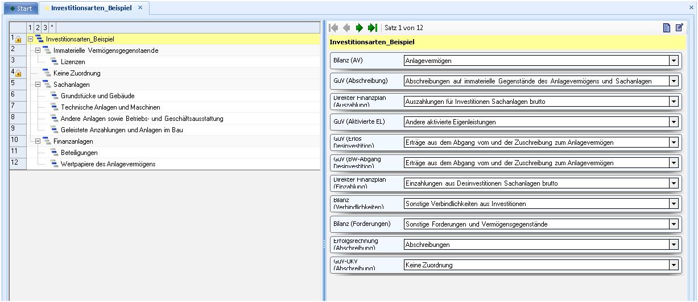Open the document view icon
The width and height of the screenshot is (698, 302).
click(x=667, y=28)
